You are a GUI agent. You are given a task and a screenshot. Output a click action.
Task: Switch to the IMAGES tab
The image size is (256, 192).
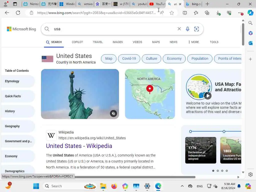tap(118, 42)
